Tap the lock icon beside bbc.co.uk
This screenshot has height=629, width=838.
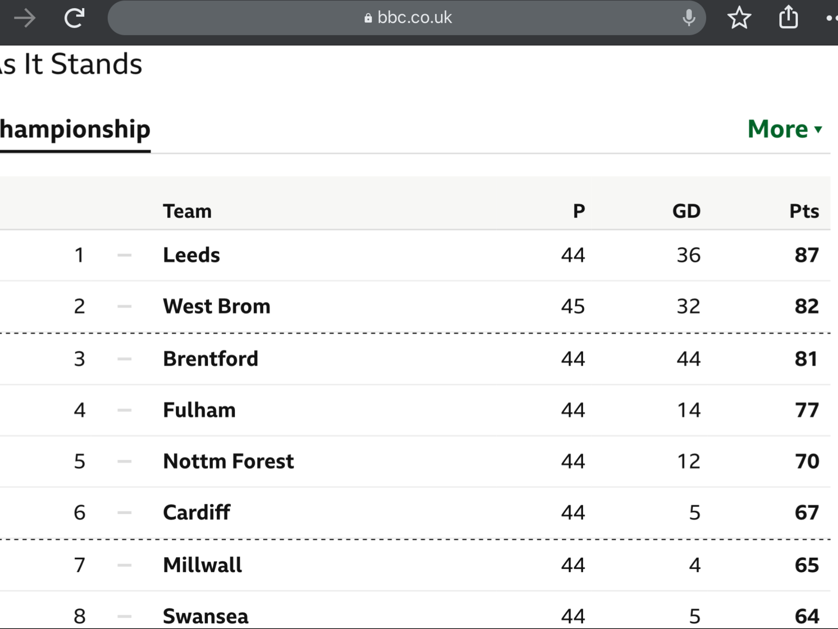tap(368, 18)
